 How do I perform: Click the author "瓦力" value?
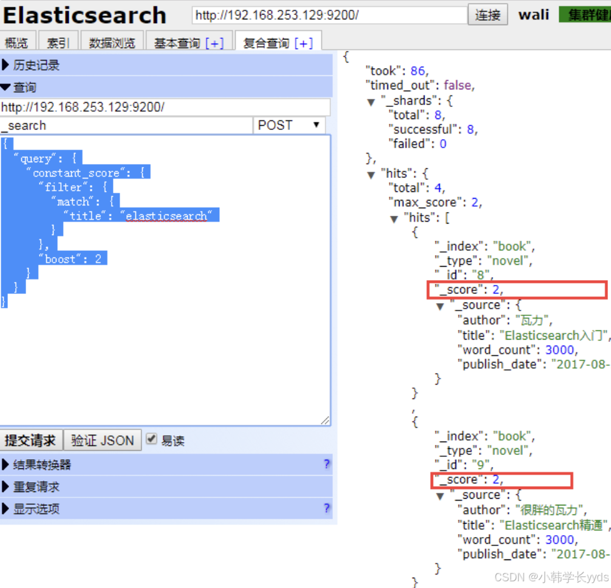click(x=532, y=320)
